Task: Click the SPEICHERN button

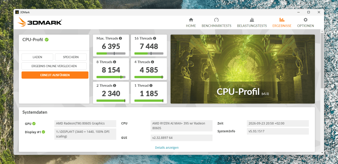Action: (71, 57)
